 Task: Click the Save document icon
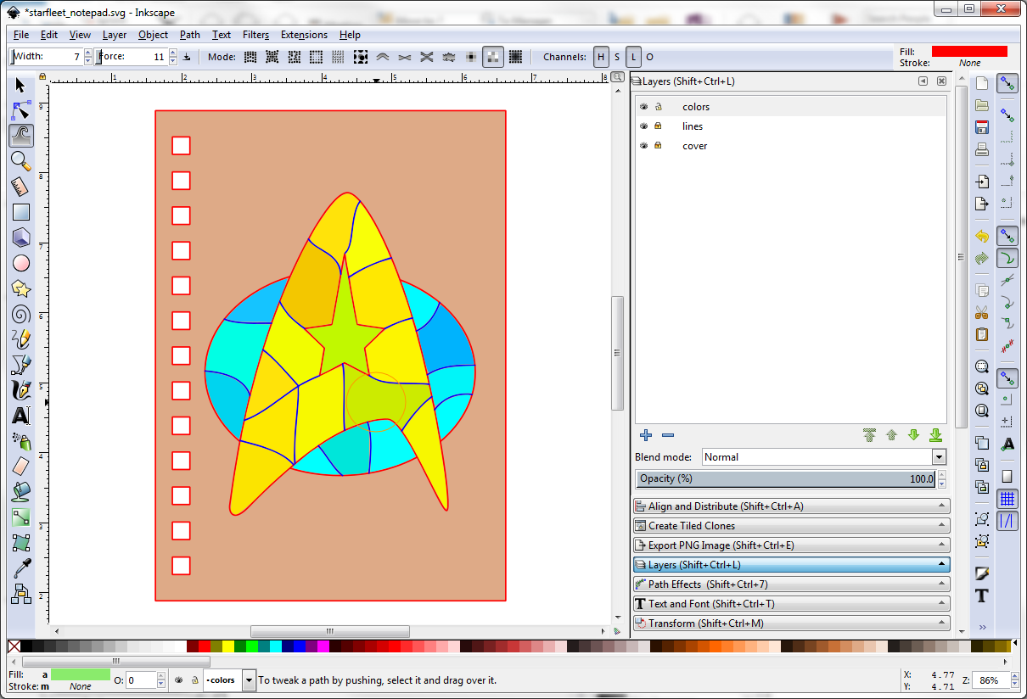[982, 128]
